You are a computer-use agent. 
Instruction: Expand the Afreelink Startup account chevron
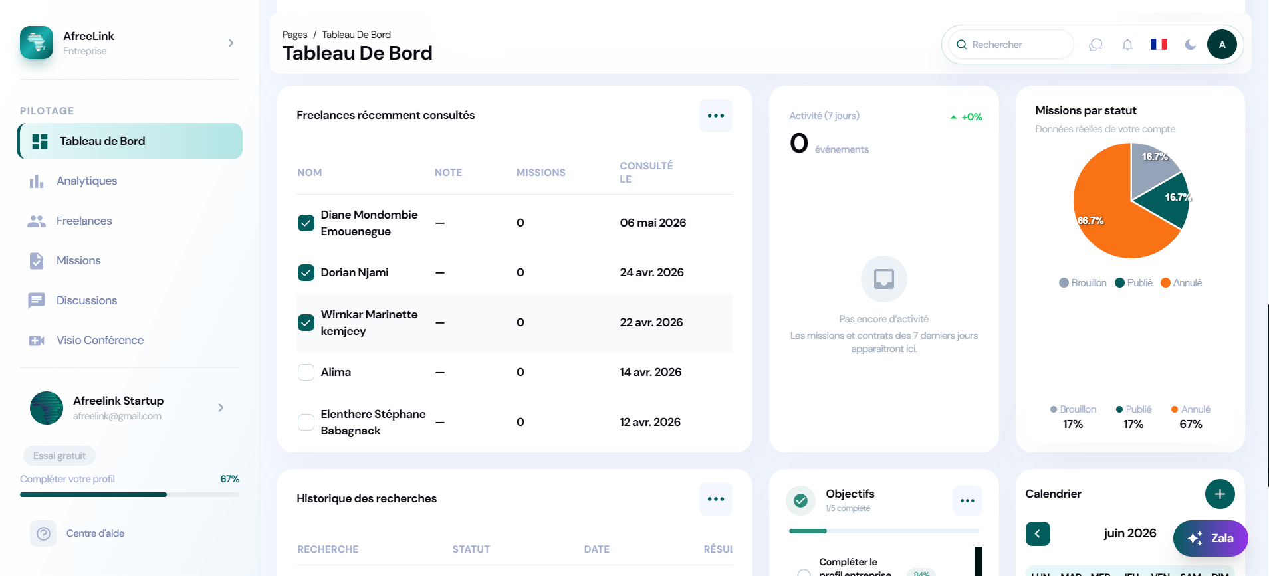click(x=221, y=407)
